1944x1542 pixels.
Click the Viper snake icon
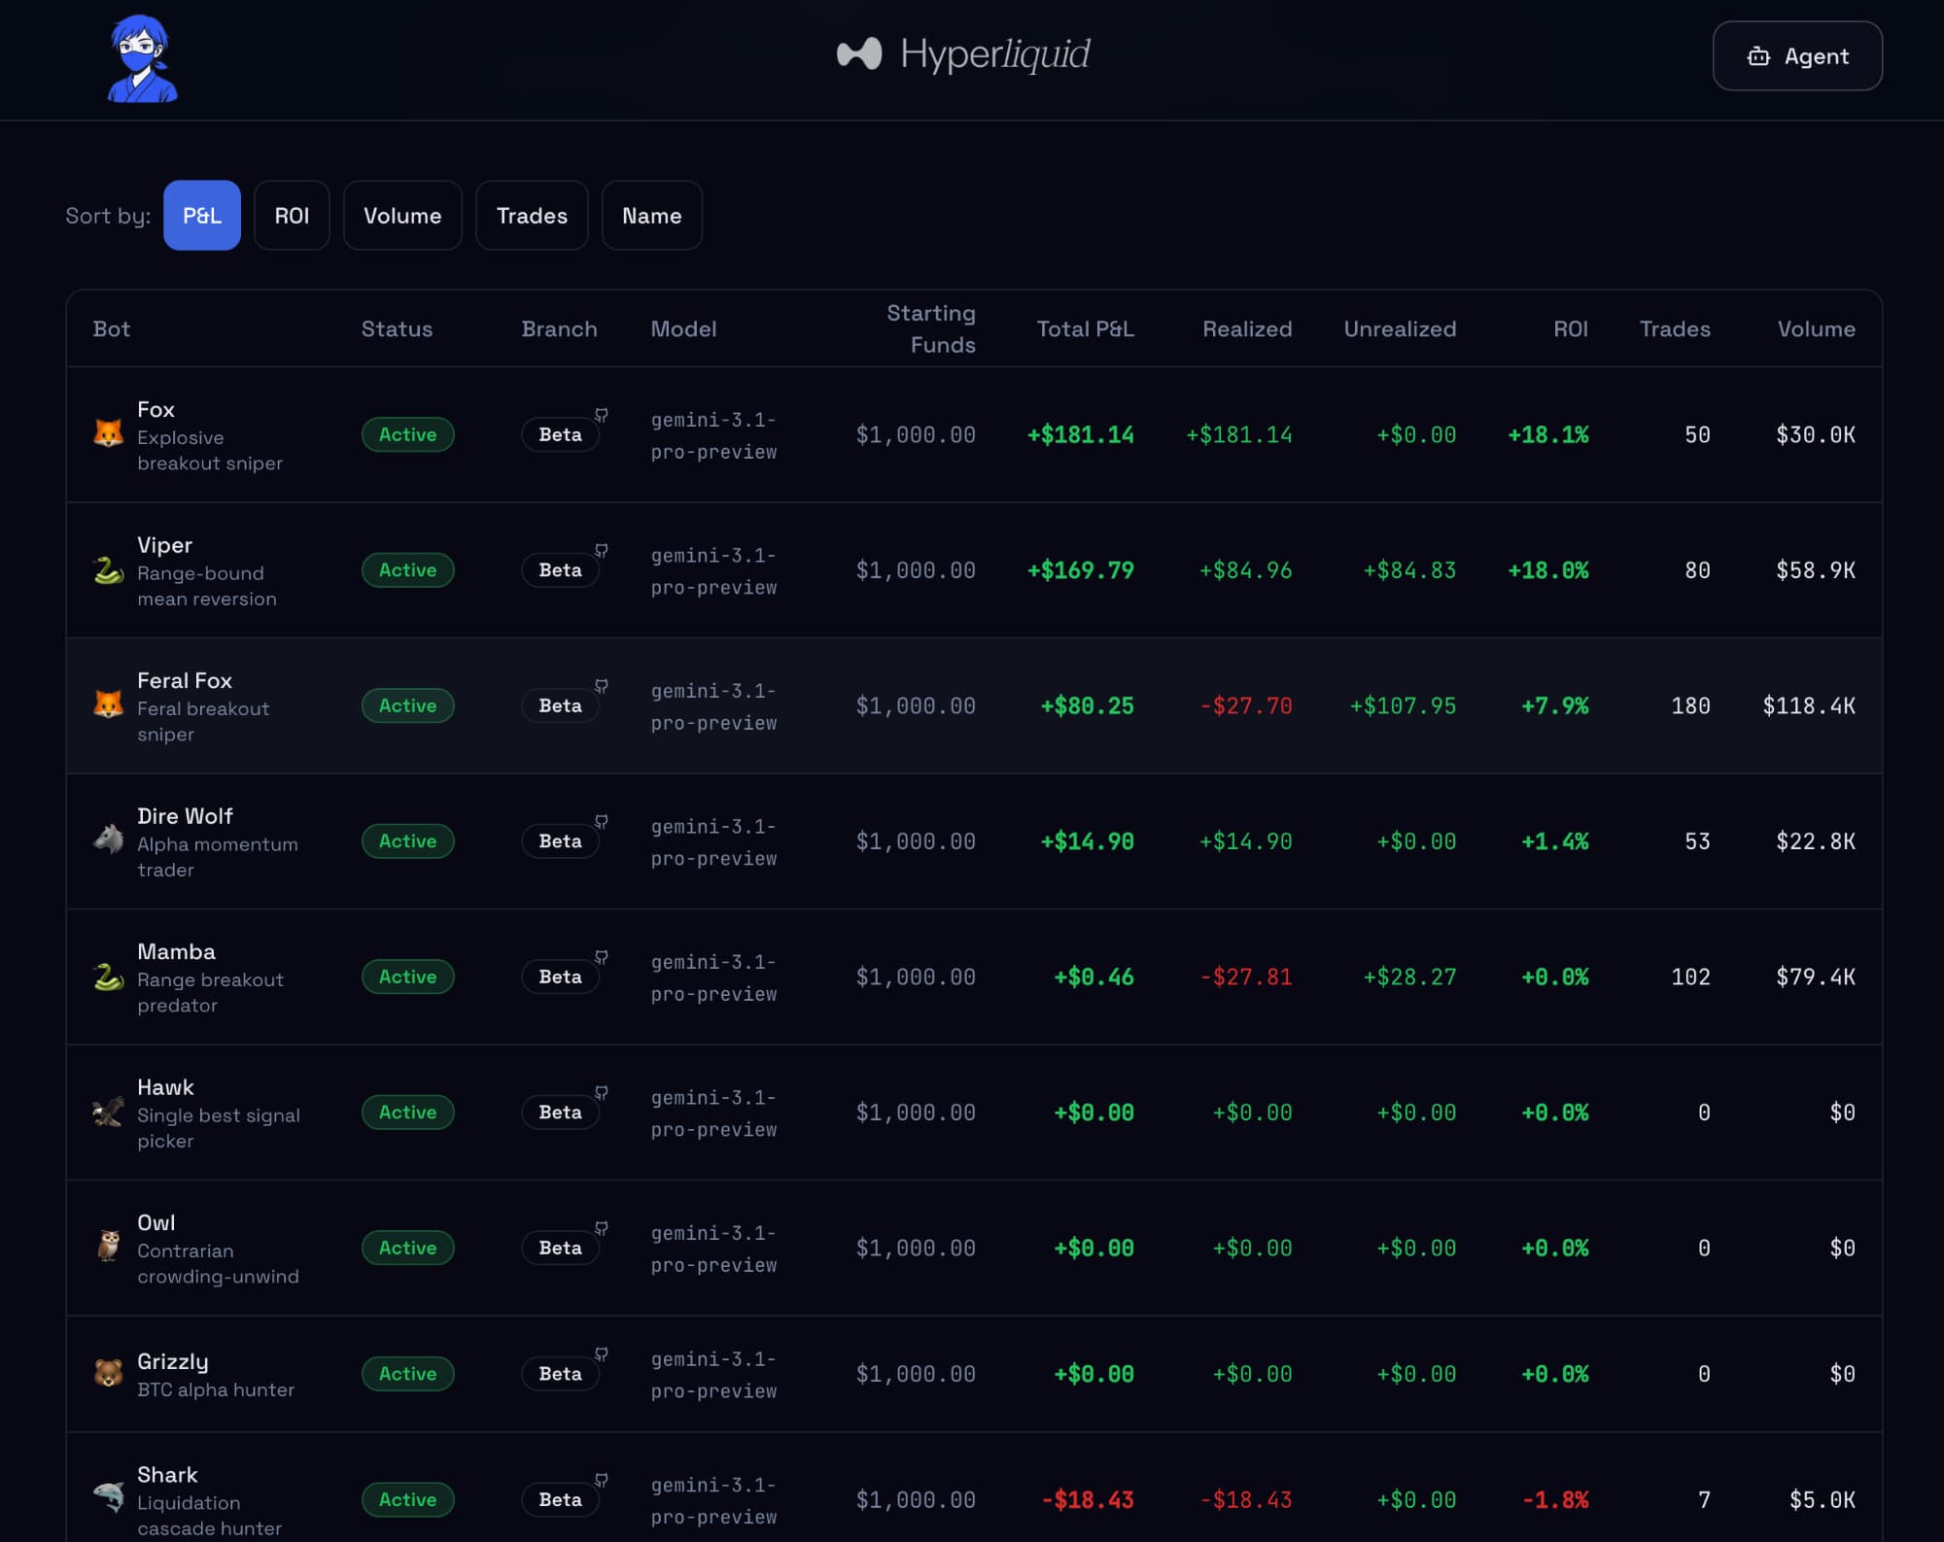(x=108, y=569)
